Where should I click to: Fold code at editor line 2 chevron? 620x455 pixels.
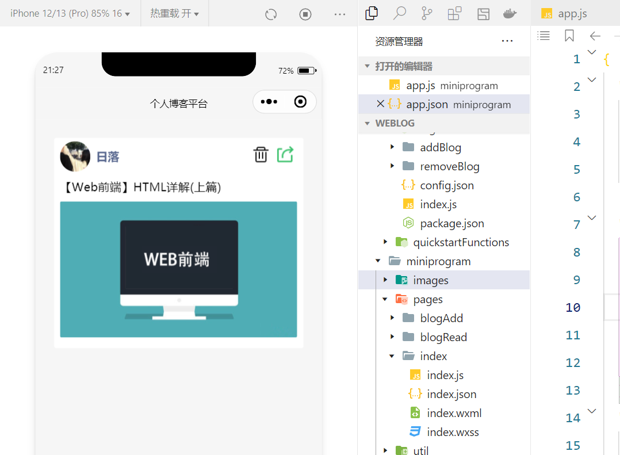(591, 80)
